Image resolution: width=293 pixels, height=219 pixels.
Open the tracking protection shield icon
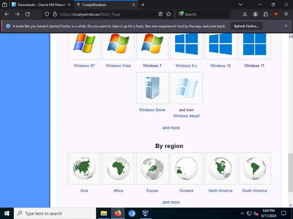(x=47, y=14)
